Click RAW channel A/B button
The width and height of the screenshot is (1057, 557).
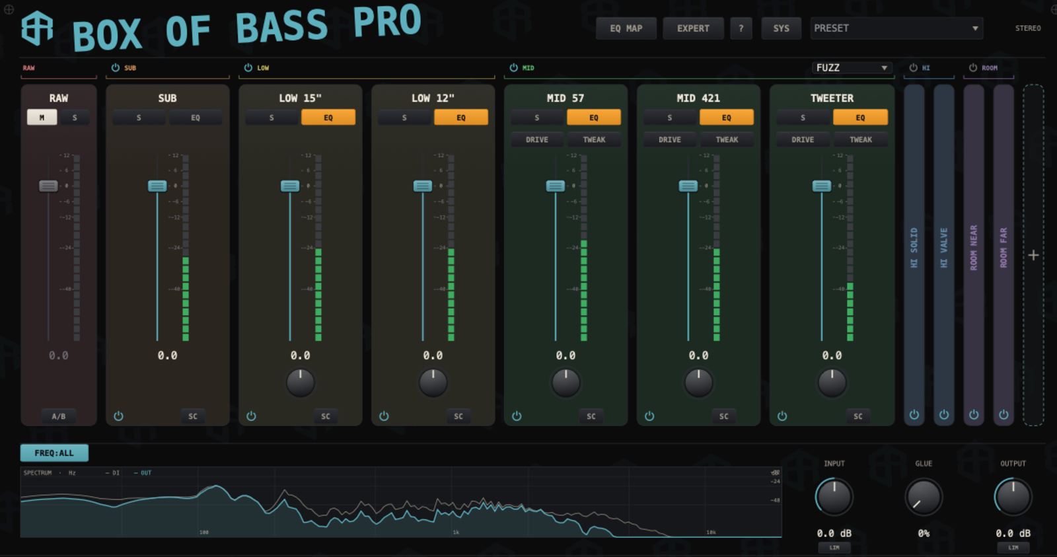click(x=59, y=416)
